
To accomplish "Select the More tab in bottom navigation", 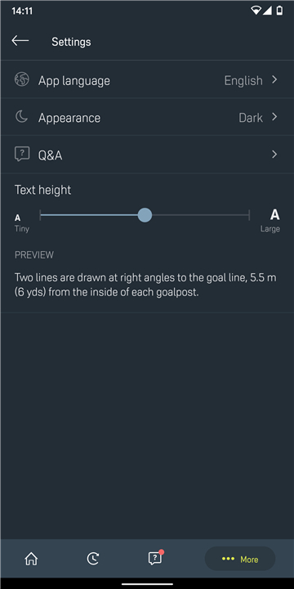I will [x=240, y=559].
